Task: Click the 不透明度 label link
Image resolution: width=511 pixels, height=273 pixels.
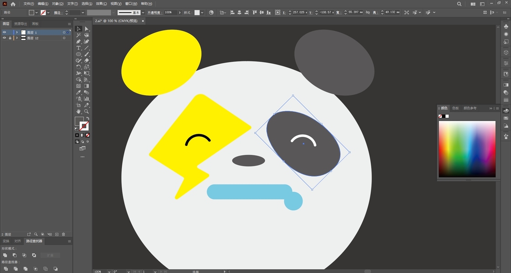Action: 155,13
